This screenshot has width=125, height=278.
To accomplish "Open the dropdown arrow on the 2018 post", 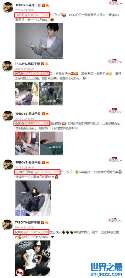I will (x=121, y=112).
